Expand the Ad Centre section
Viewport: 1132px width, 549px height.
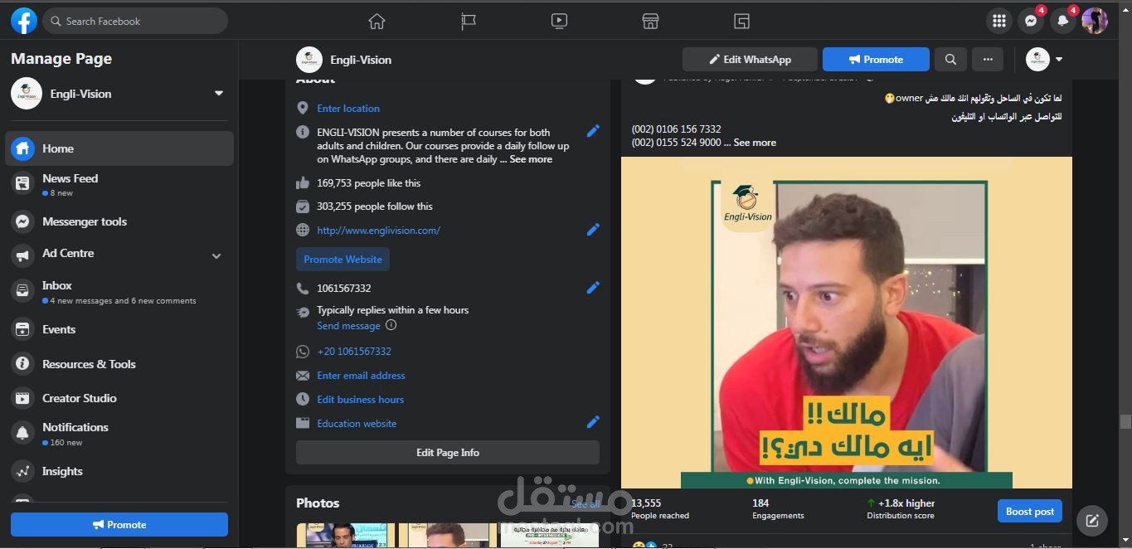coord(216,256)
